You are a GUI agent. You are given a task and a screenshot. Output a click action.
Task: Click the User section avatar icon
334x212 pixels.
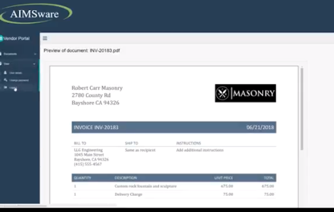click(1, 64)
